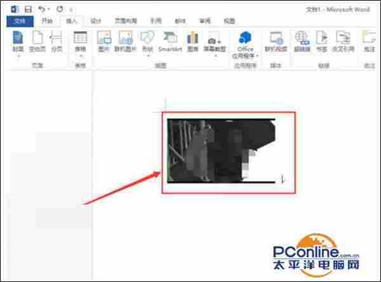Click the SmartArt insert icon
The image size is (381, 282).
[170, 41]
